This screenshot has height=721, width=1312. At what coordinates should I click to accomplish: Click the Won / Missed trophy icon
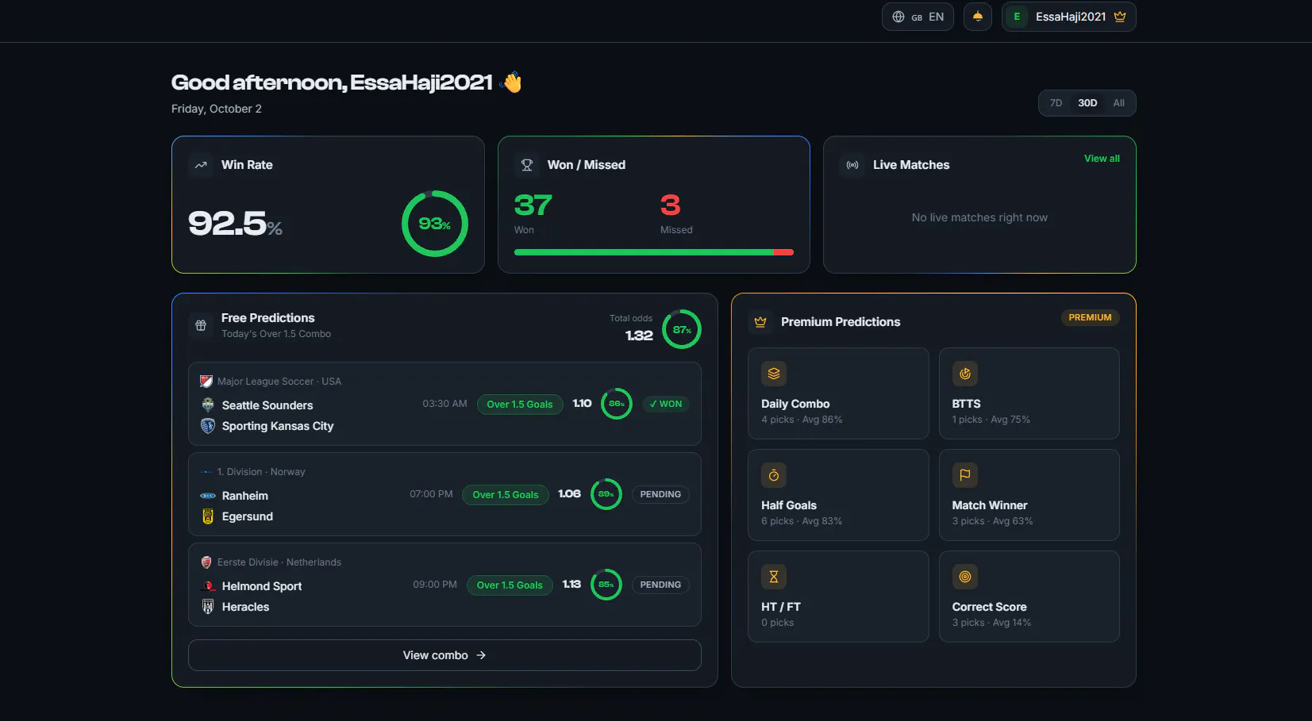click(x=527, y=165)
